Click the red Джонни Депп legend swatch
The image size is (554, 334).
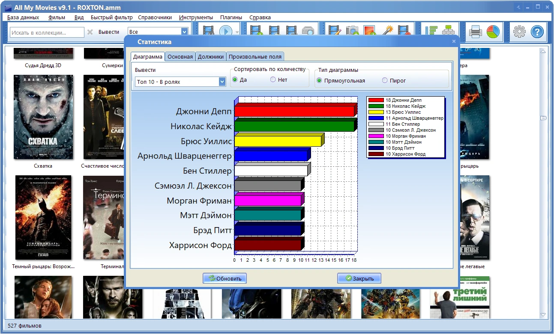[x=376, y=100]
